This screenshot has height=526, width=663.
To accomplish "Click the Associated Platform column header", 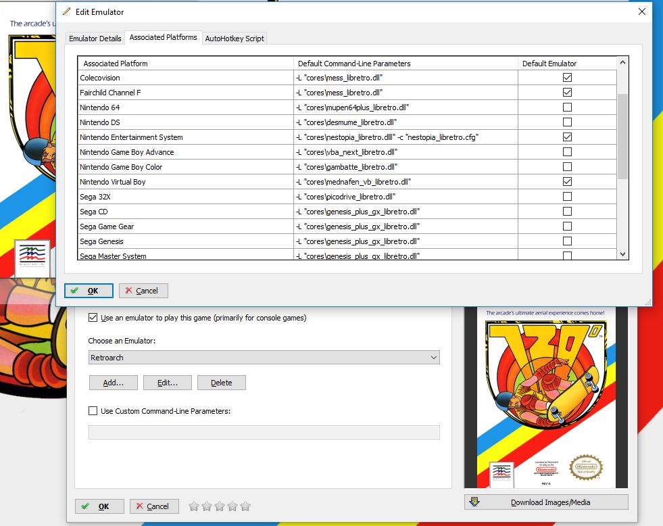I will (x=186, y=64).
